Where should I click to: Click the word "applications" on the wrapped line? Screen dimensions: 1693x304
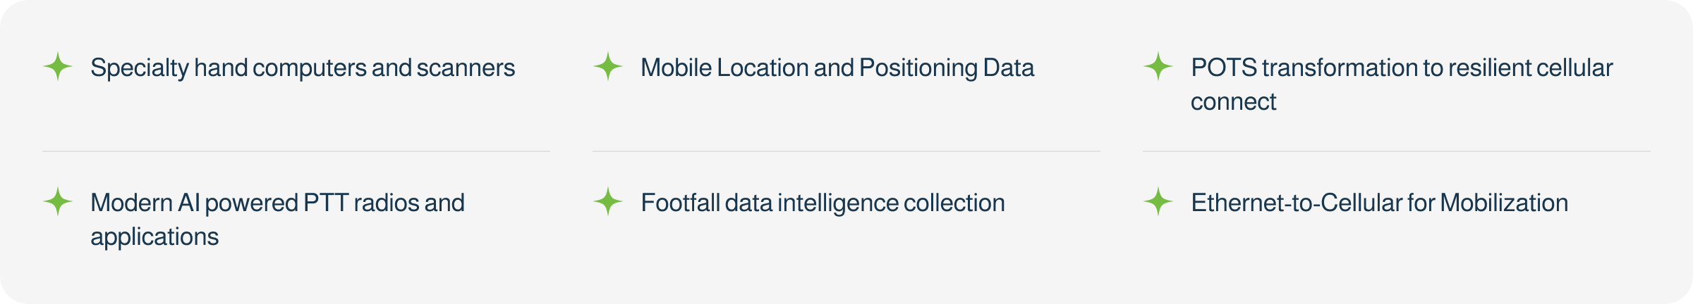coord(154,237)
